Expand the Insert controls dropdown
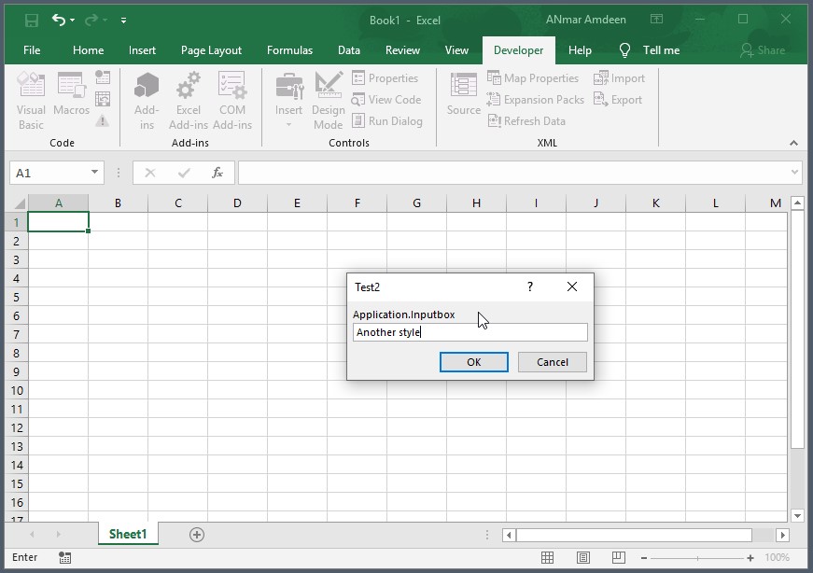The height and width of the screenshot is (573, 813). point(288,124)
